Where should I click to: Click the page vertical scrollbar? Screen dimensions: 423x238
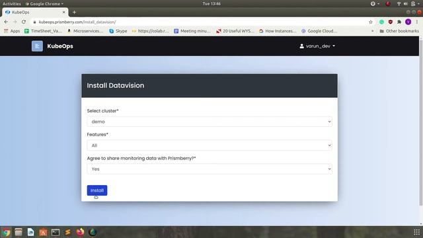[x=421, y=123]
